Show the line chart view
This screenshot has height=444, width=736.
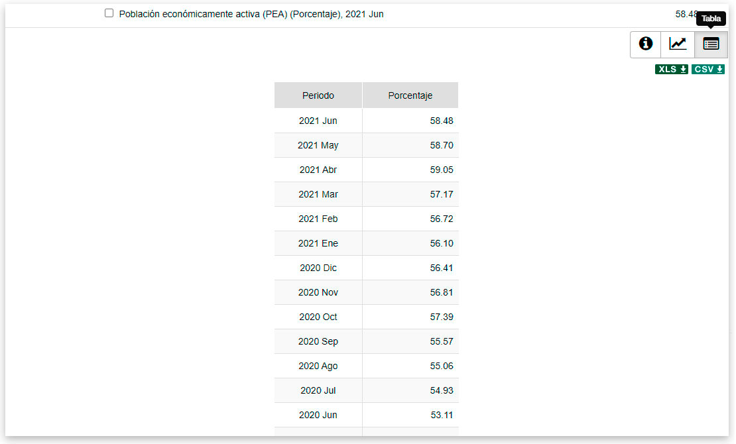678,44
